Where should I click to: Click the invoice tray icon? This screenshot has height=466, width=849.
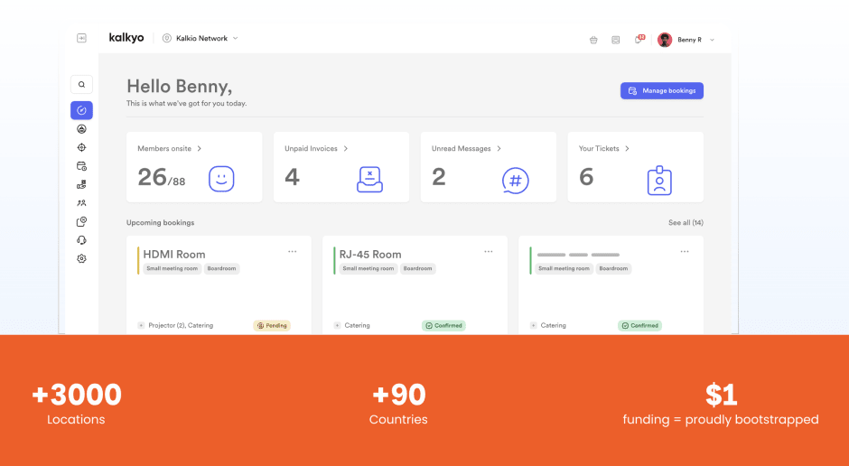[x=369, y=179]
